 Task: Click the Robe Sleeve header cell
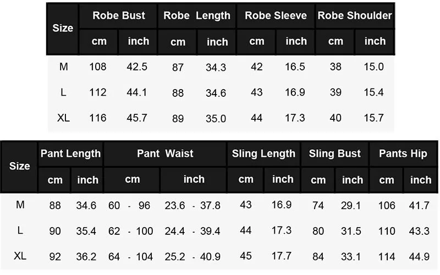tap(276, 15)
